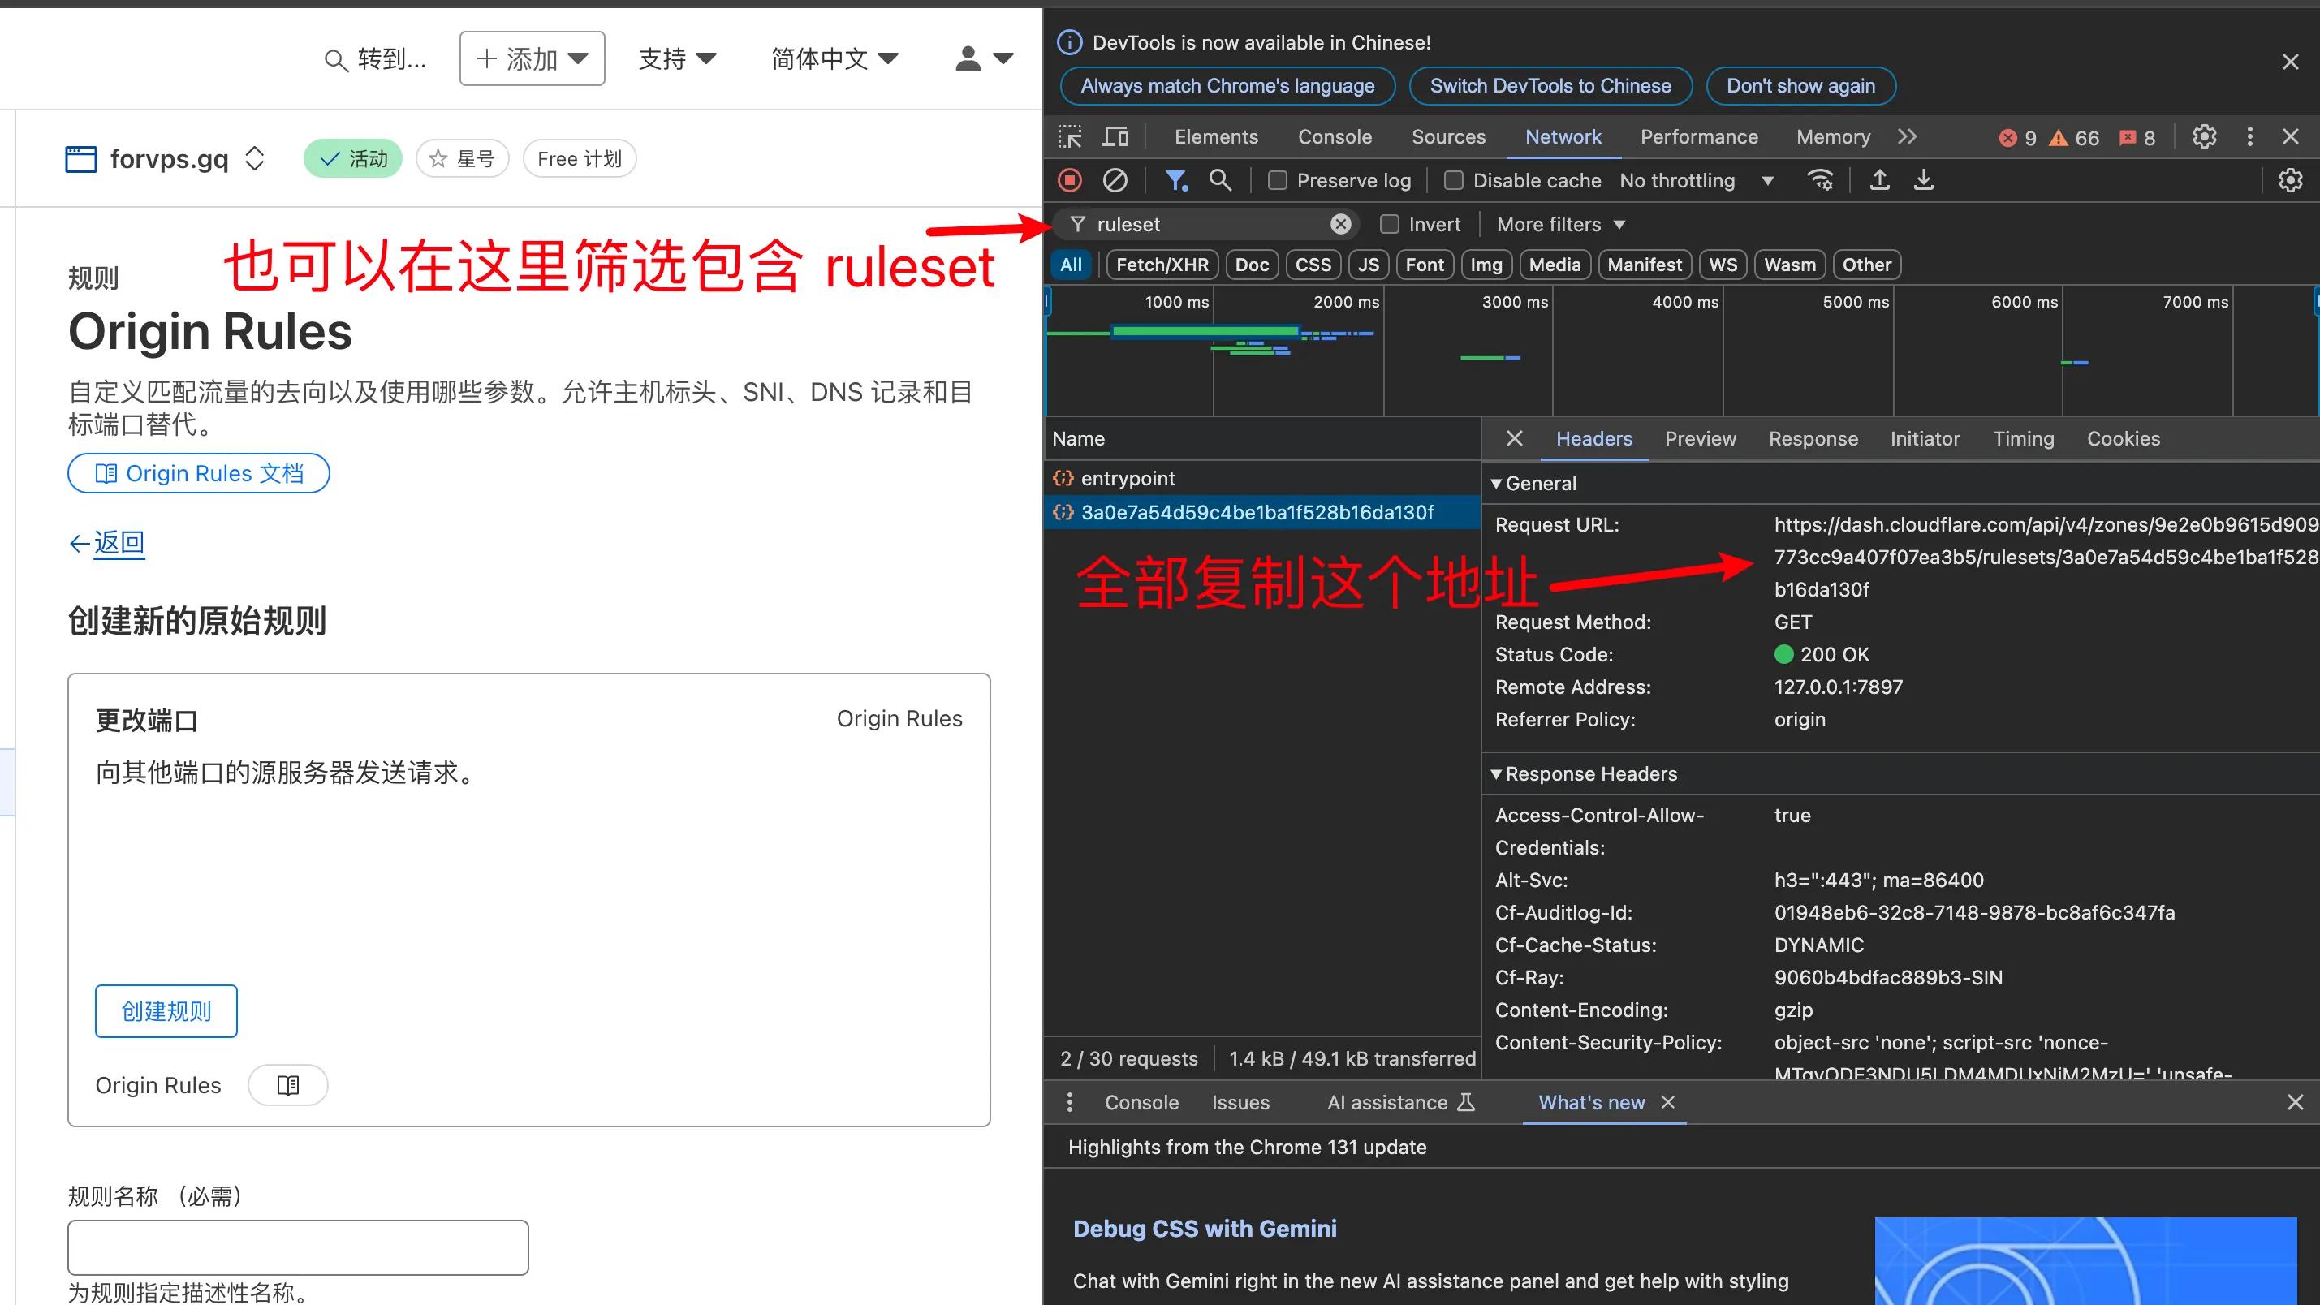Open DevTools three-dot customize menu
Image resolution: width=2320 pixels, height=1305 pixels.
click(x=2249, y=137)
